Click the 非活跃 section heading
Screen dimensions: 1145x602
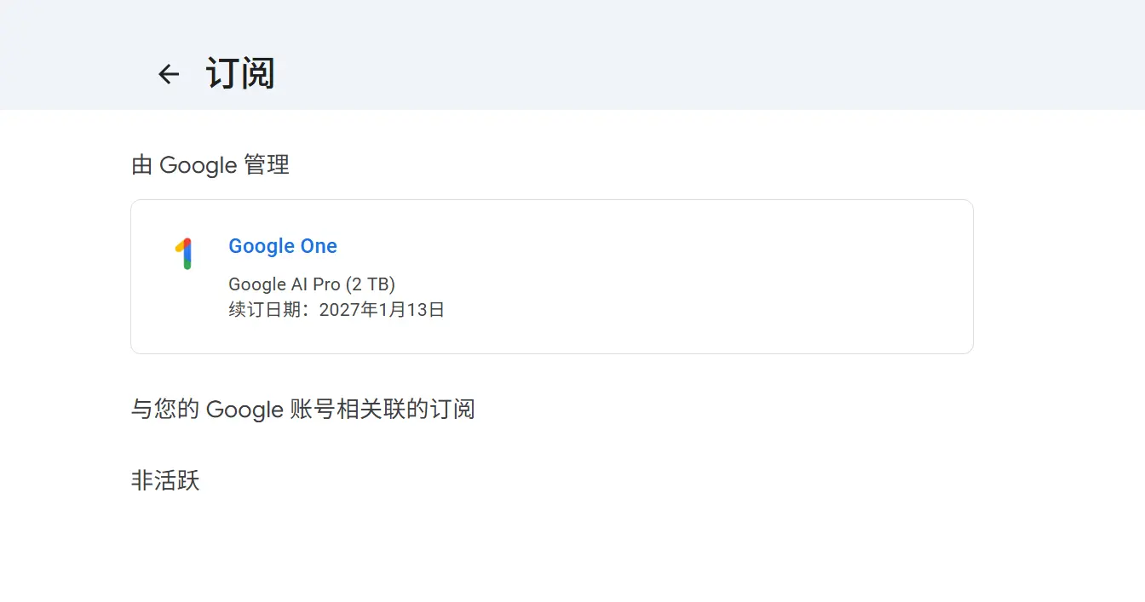[x=165, y=481]
